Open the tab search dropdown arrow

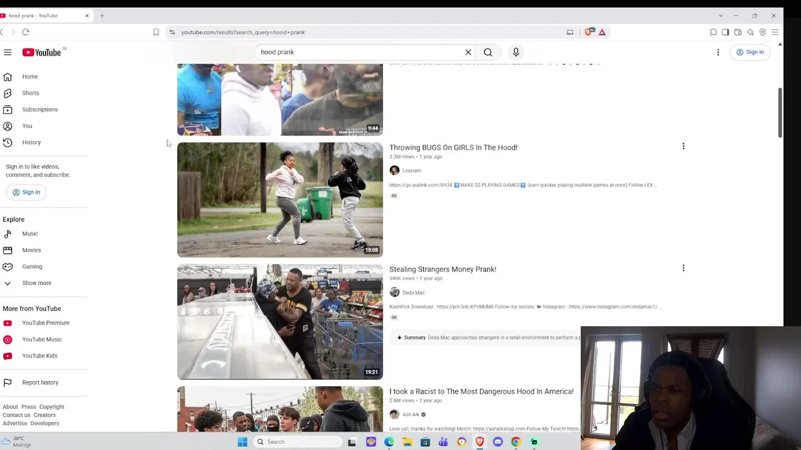point(721,16)
